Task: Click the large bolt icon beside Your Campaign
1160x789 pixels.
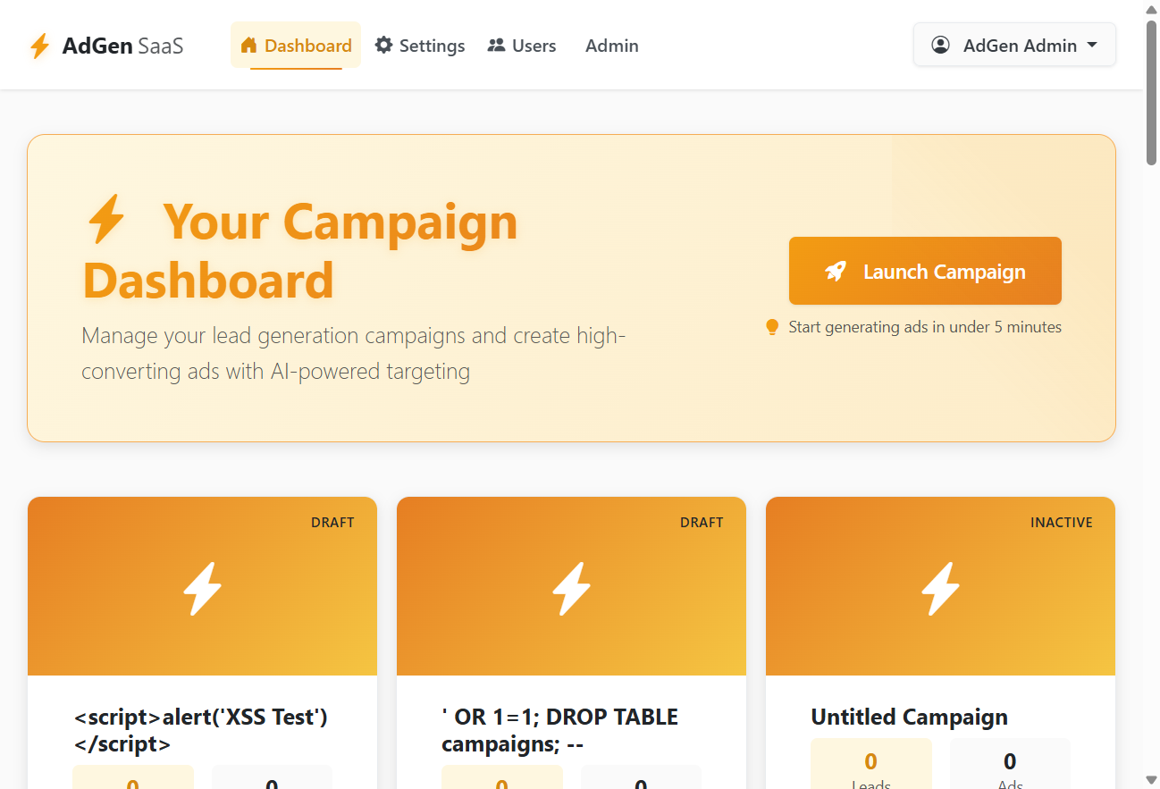Action: 106,220
